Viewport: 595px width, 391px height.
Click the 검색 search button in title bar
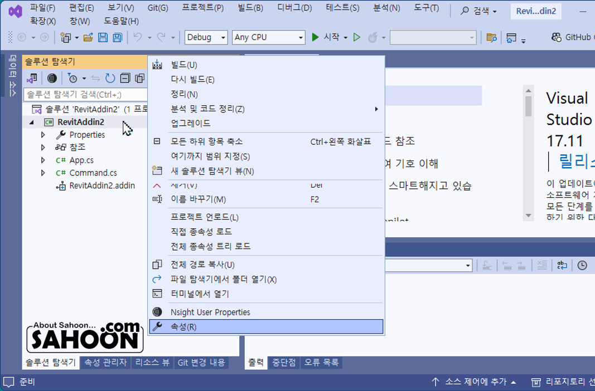(478, 11)
